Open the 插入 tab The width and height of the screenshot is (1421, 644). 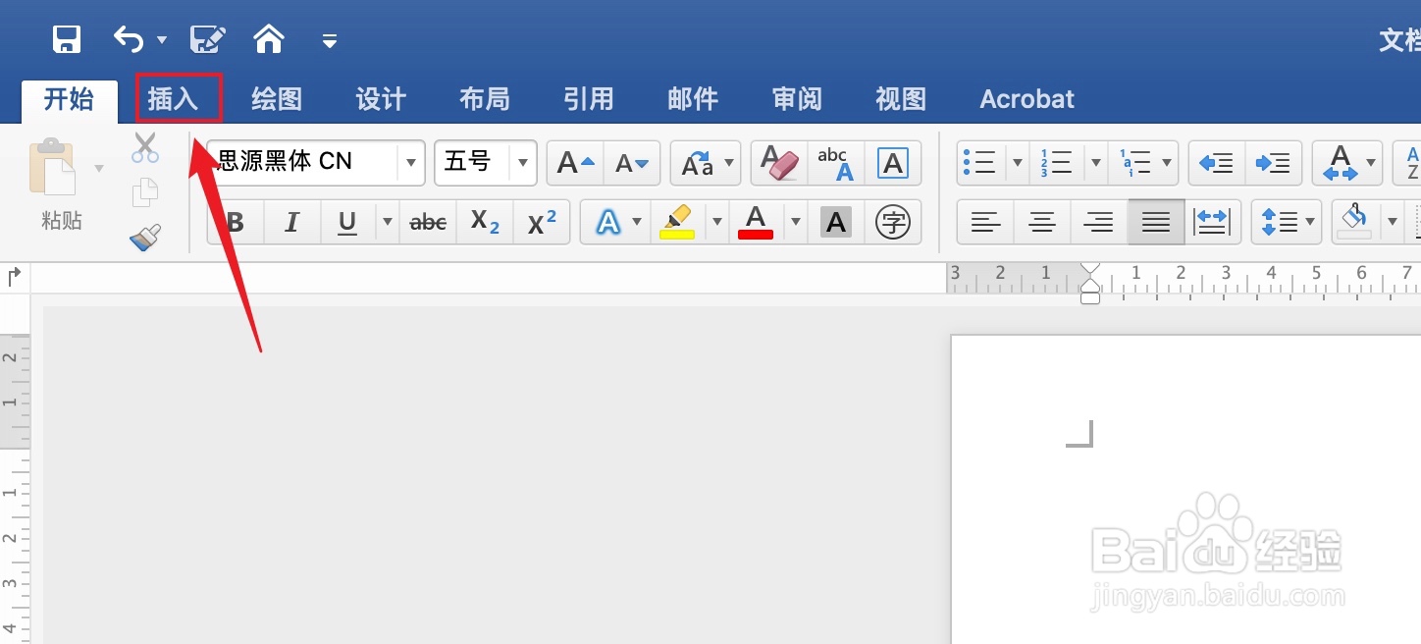174,99
